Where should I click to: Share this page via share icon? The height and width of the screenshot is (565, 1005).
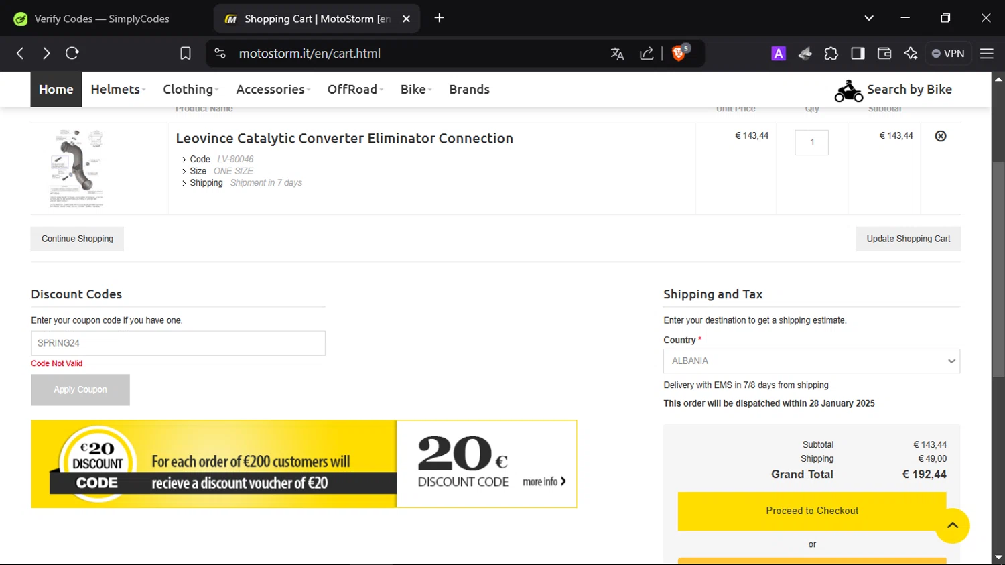pyautogui.click(x=647, y=54)
